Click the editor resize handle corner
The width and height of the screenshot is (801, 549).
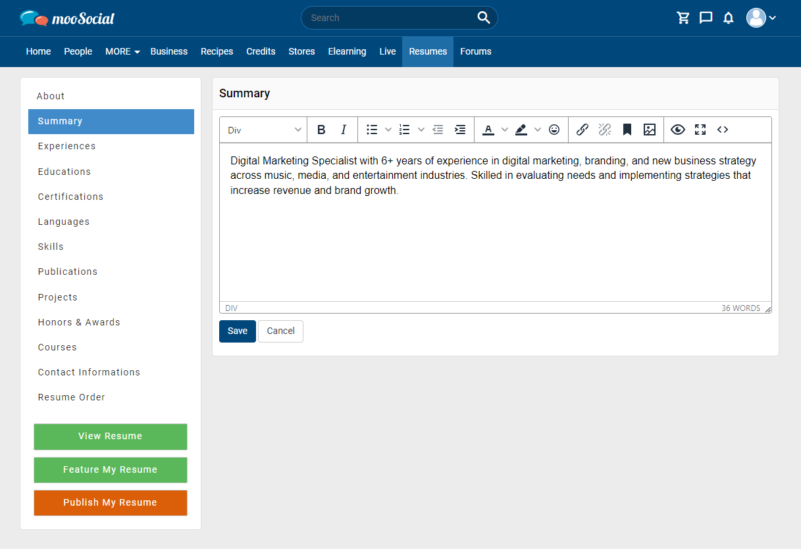coord(767,308)
